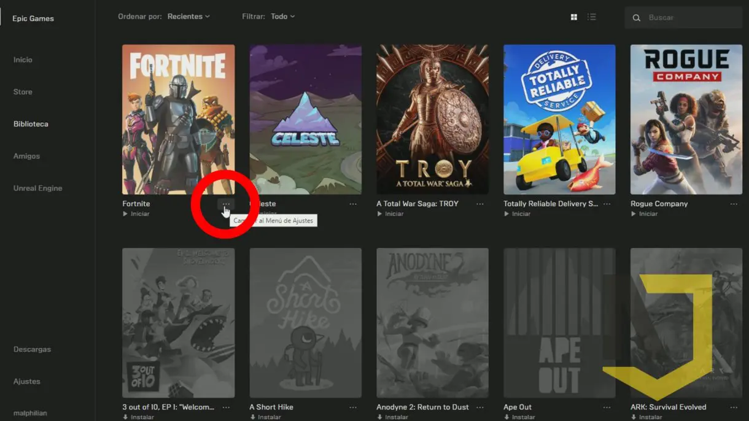
Task: Open A Short Hike three-dot menu
Action: 353,407
